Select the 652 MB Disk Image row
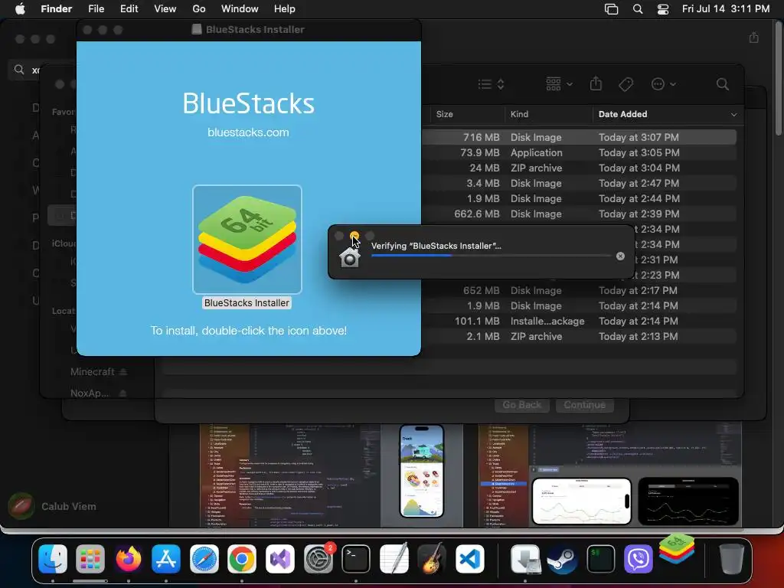 579,290
